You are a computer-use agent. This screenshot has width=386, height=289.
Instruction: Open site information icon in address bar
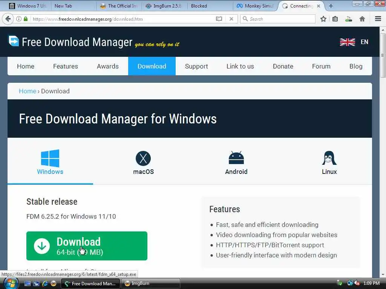19,19
